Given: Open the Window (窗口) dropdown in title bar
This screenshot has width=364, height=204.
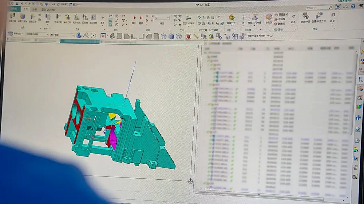Looking at the screenshot, I should click(x=75, y=4).
